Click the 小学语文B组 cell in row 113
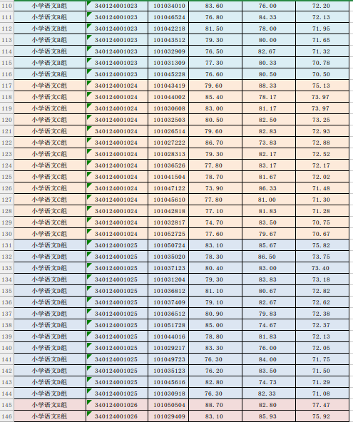This screenshot has width=353, height=422. coord(50,40)
